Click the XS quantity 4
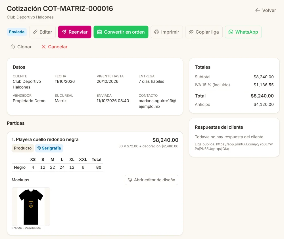Viewport: 284px width, 239px height. point(33,167)
